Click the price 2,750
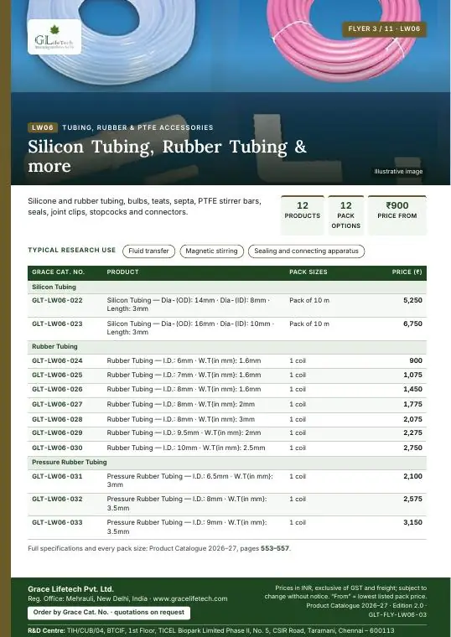 click(412, 448)
